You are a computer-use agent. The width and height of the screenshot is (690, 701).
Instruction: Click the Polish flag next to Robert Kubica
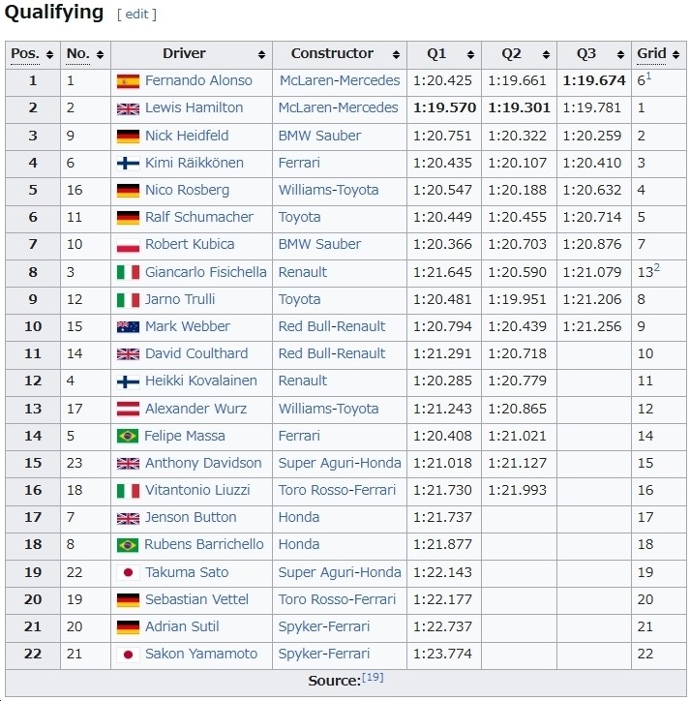(x=128, y=245)
